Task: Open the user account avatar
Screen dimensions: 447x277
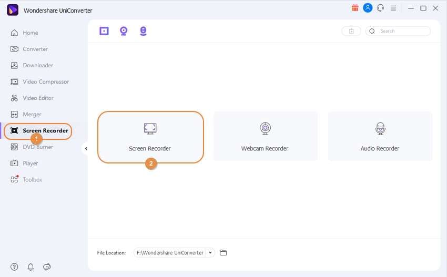Action: tap(368, 8)
